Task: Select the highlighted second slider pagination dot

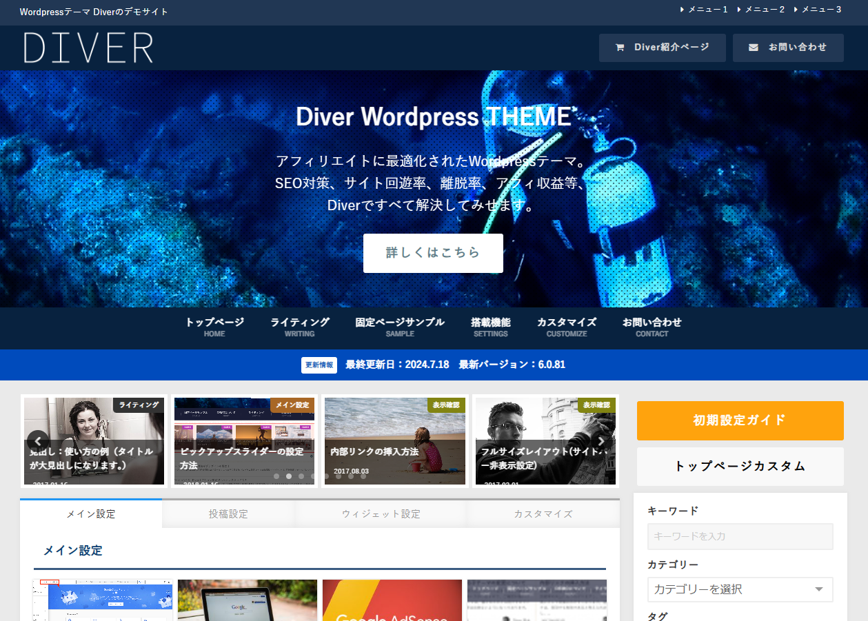Action: click(x=289, y=476)
